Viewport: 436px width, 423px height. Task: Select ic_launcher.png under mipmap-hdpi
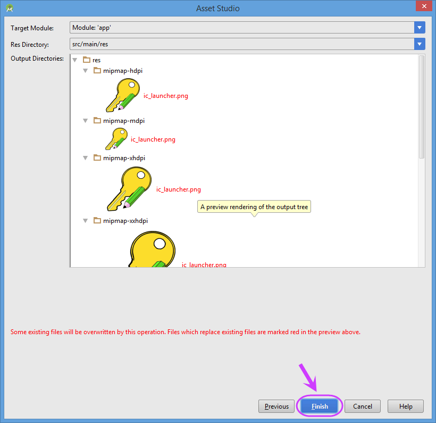tap(166, 96)
